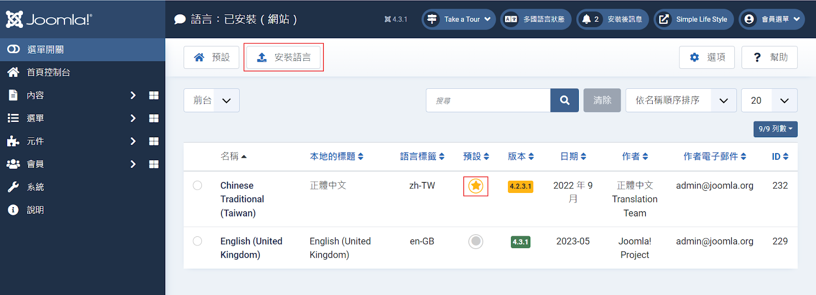
Task: Expand the 選單 submenu chevron
Action: coord(133,118)
